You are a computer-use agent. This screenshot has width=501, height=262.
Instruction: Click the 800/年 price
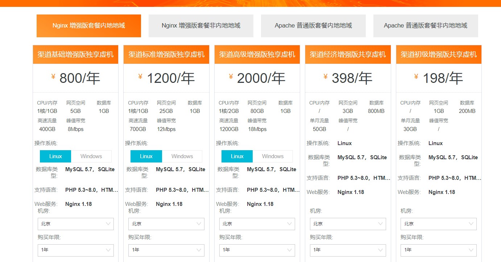tap(79, 78)
